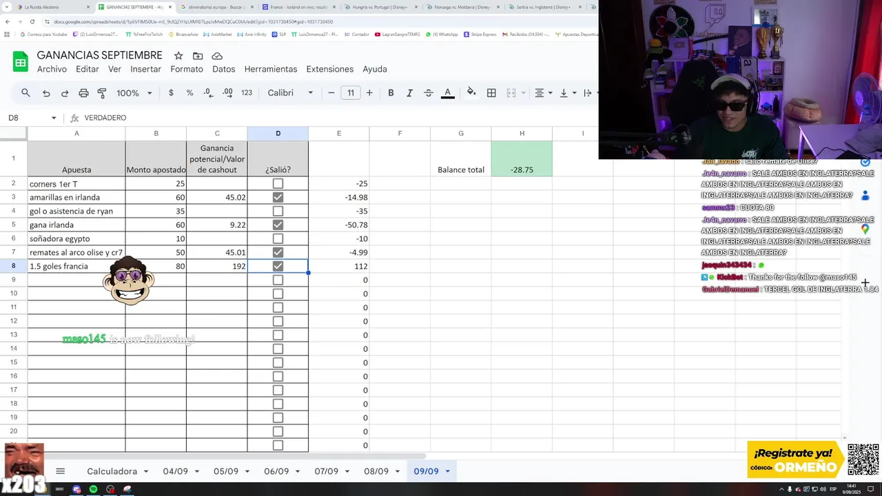Open the zoom 100% dropdown
Image resolution: width=882 pixels, height=496 pixels.
(x=133, y=93)
